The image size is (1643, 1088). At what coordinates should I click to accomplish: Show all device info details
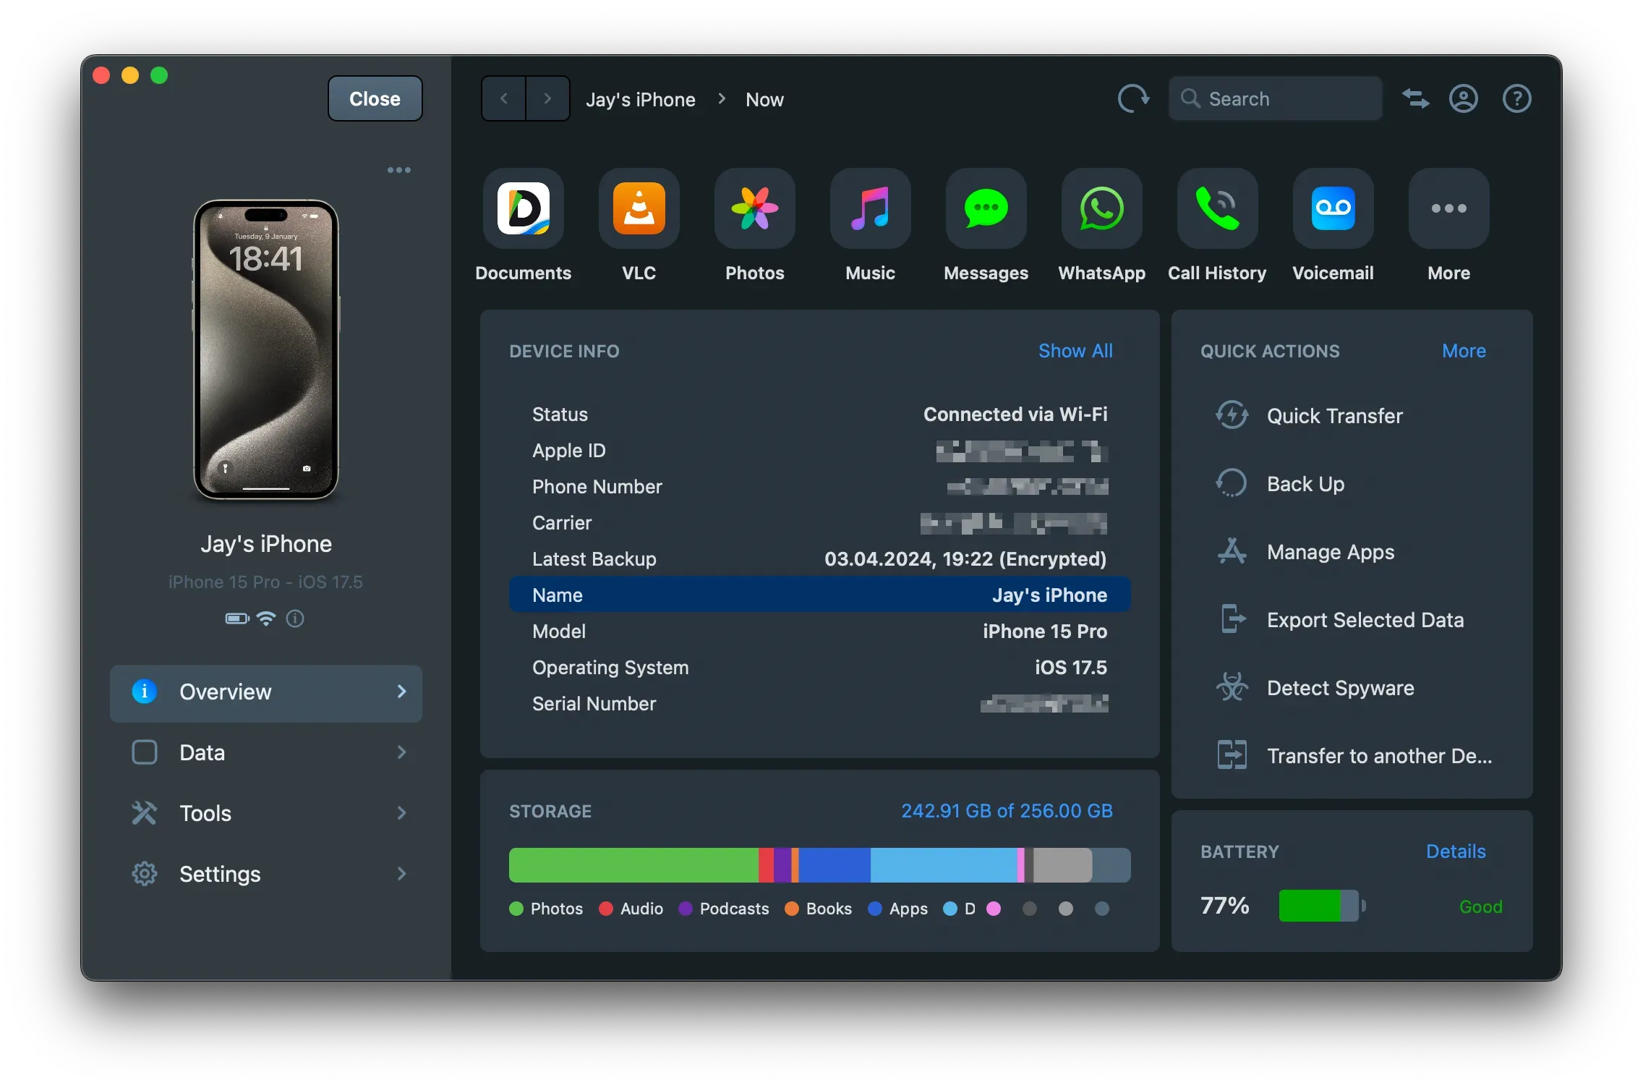coord(1075,351)
